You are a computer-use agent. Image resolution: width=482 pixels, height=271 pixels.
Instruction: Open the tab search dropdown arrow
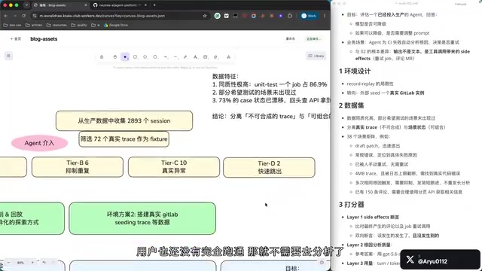26,5
